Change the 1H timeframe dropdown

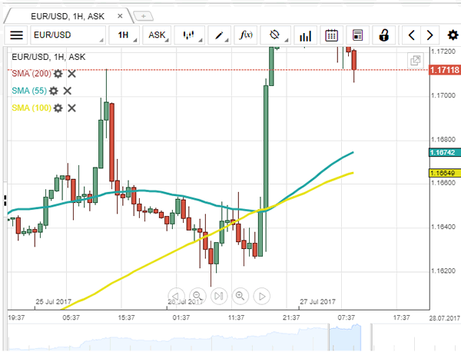pyautogui.click(x=124, y=35)
